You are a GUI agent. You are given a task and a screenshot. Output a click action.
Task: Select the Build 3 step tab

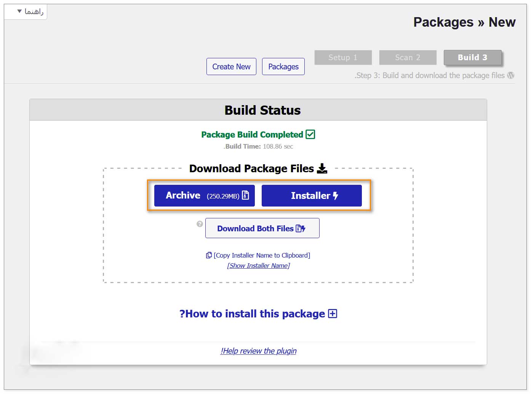pos(472,58)
